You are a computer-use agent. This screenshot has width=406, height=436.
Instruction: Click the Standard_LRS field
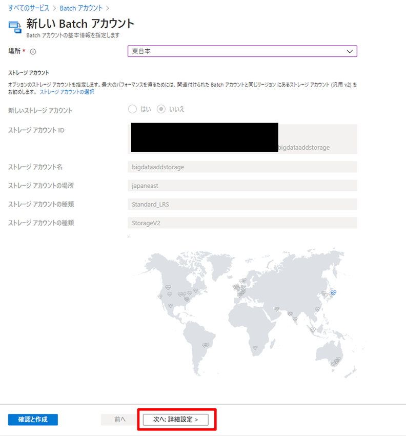(x=242, y=204)
